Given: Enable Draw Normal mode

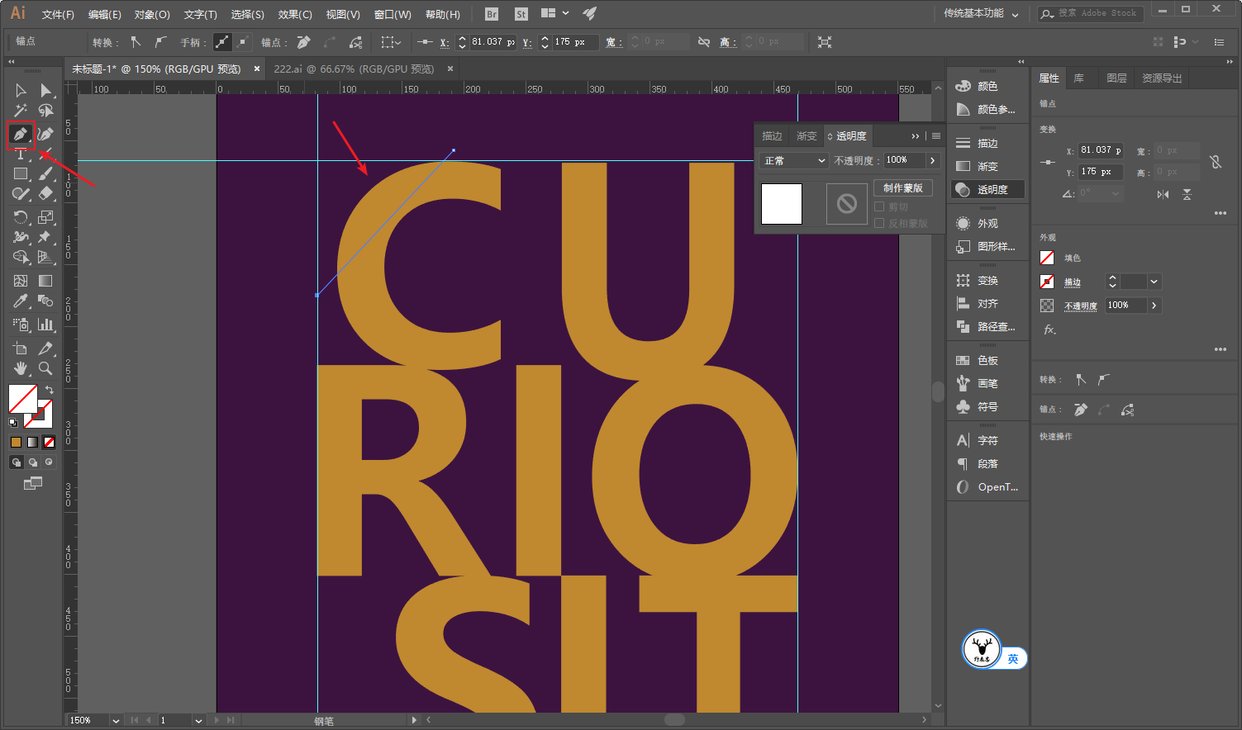Looking at the screenshot, I should coord(16,462).
